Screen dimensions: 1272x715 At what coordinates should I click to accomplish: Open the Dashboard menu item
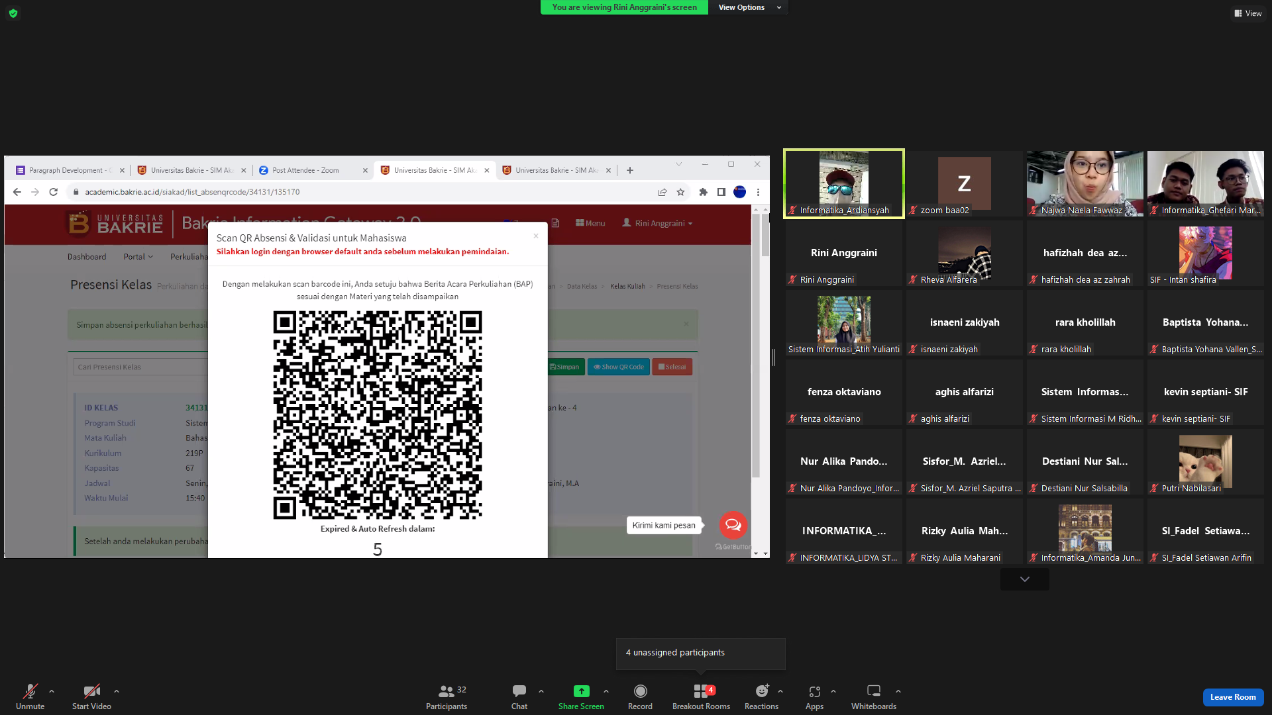point(87,257)
